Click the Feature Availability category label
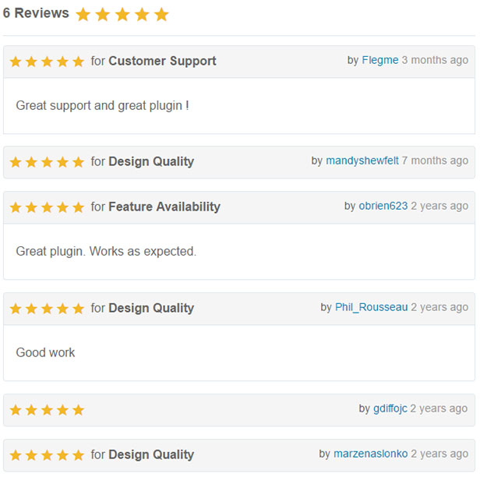Image resolution: width=480 pixels, height=488 pixels. click(x=164, y=207)
